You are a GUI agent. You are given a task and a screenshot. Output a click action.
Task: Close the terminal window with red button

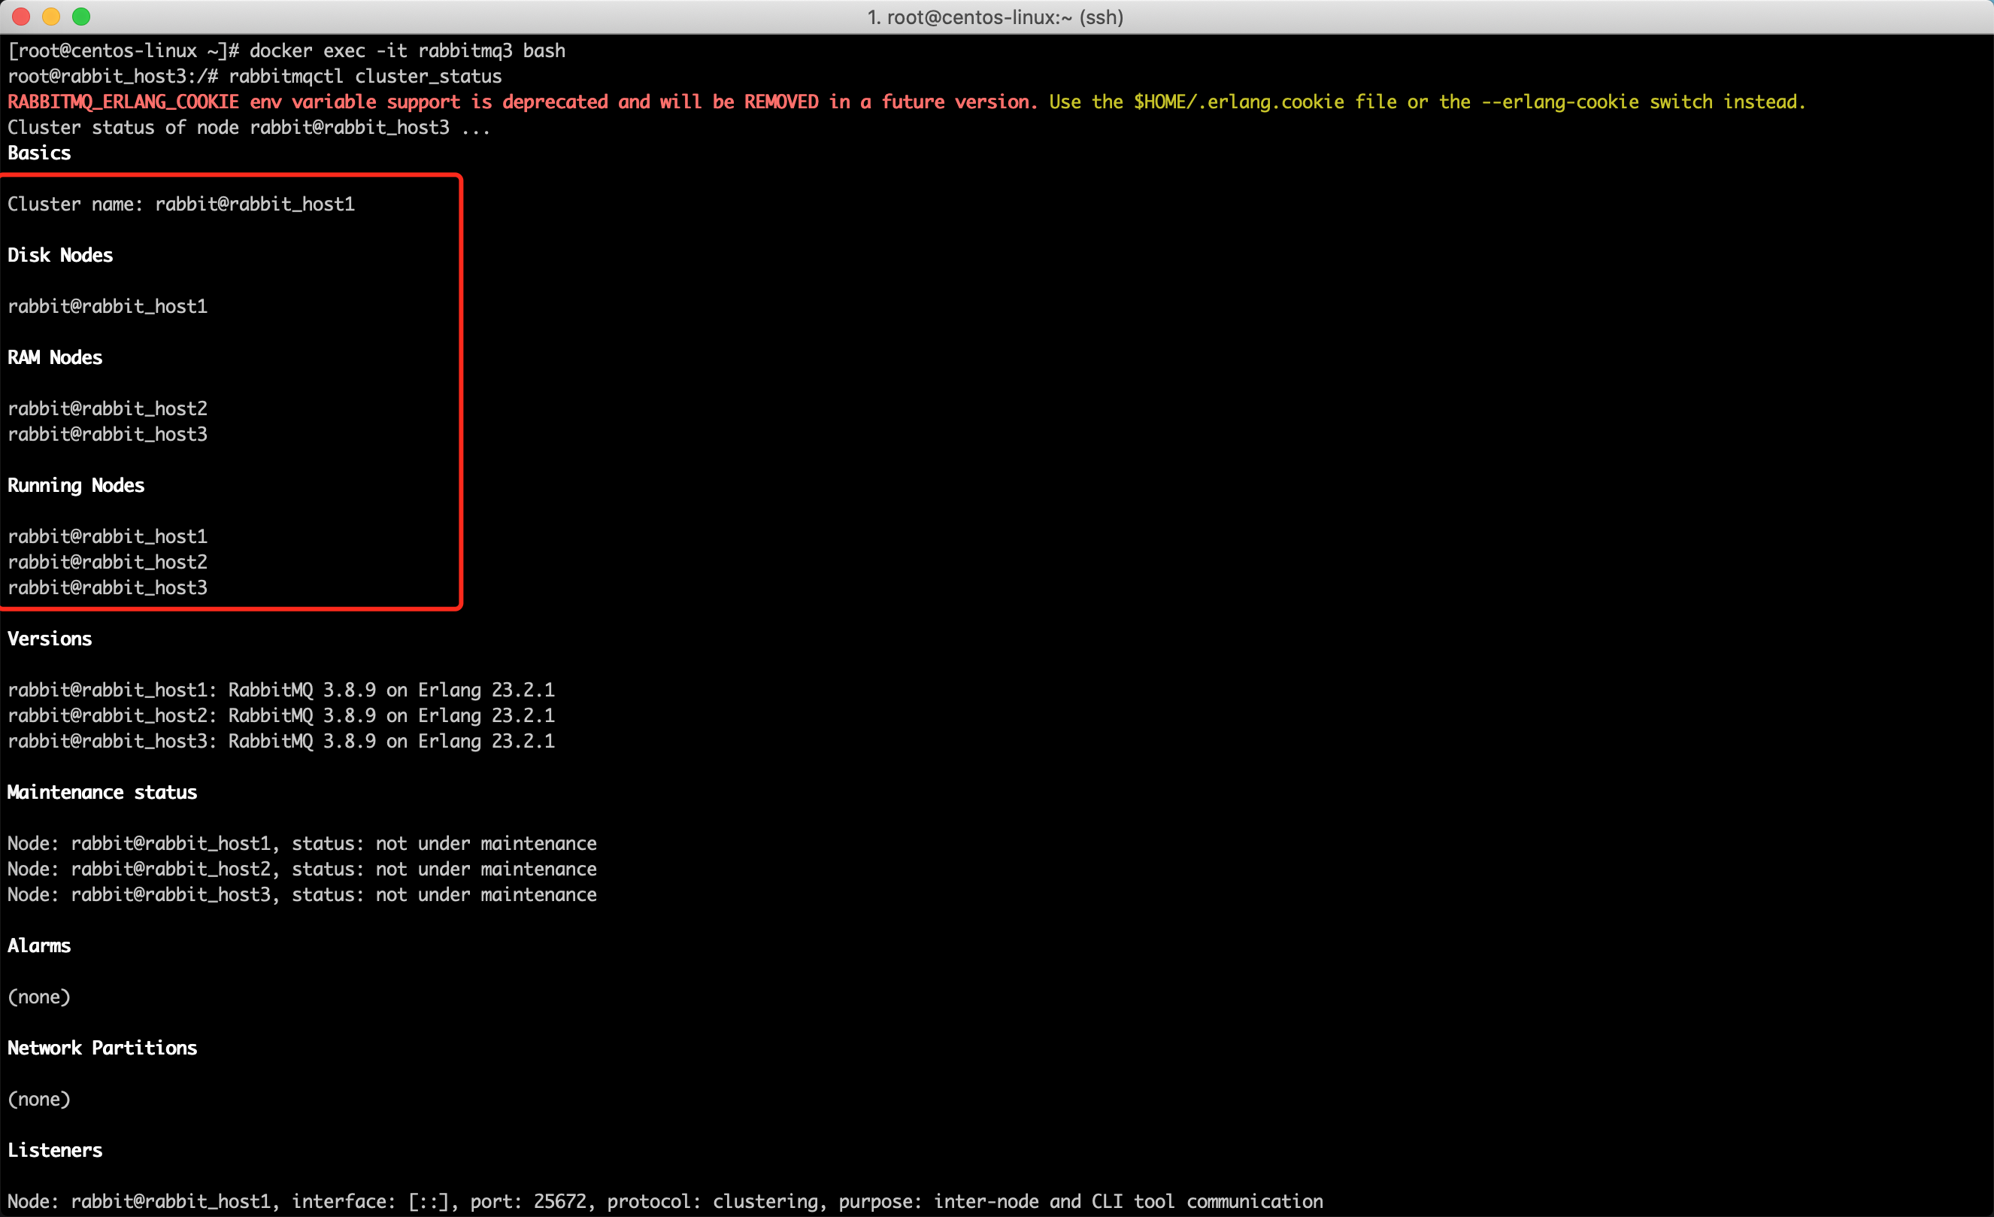[x=22, y=17]
